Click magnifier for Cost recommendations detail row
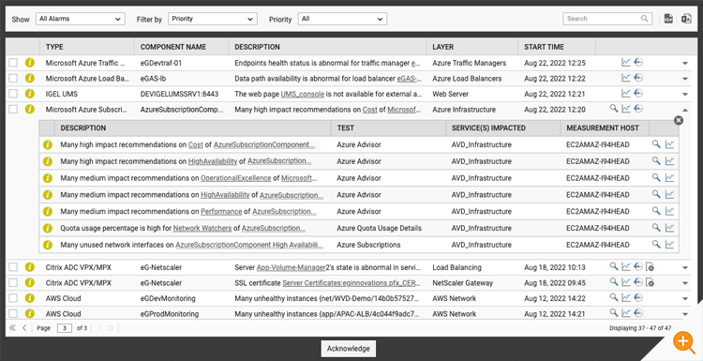703x361 pixels. [x=656, y=144]
